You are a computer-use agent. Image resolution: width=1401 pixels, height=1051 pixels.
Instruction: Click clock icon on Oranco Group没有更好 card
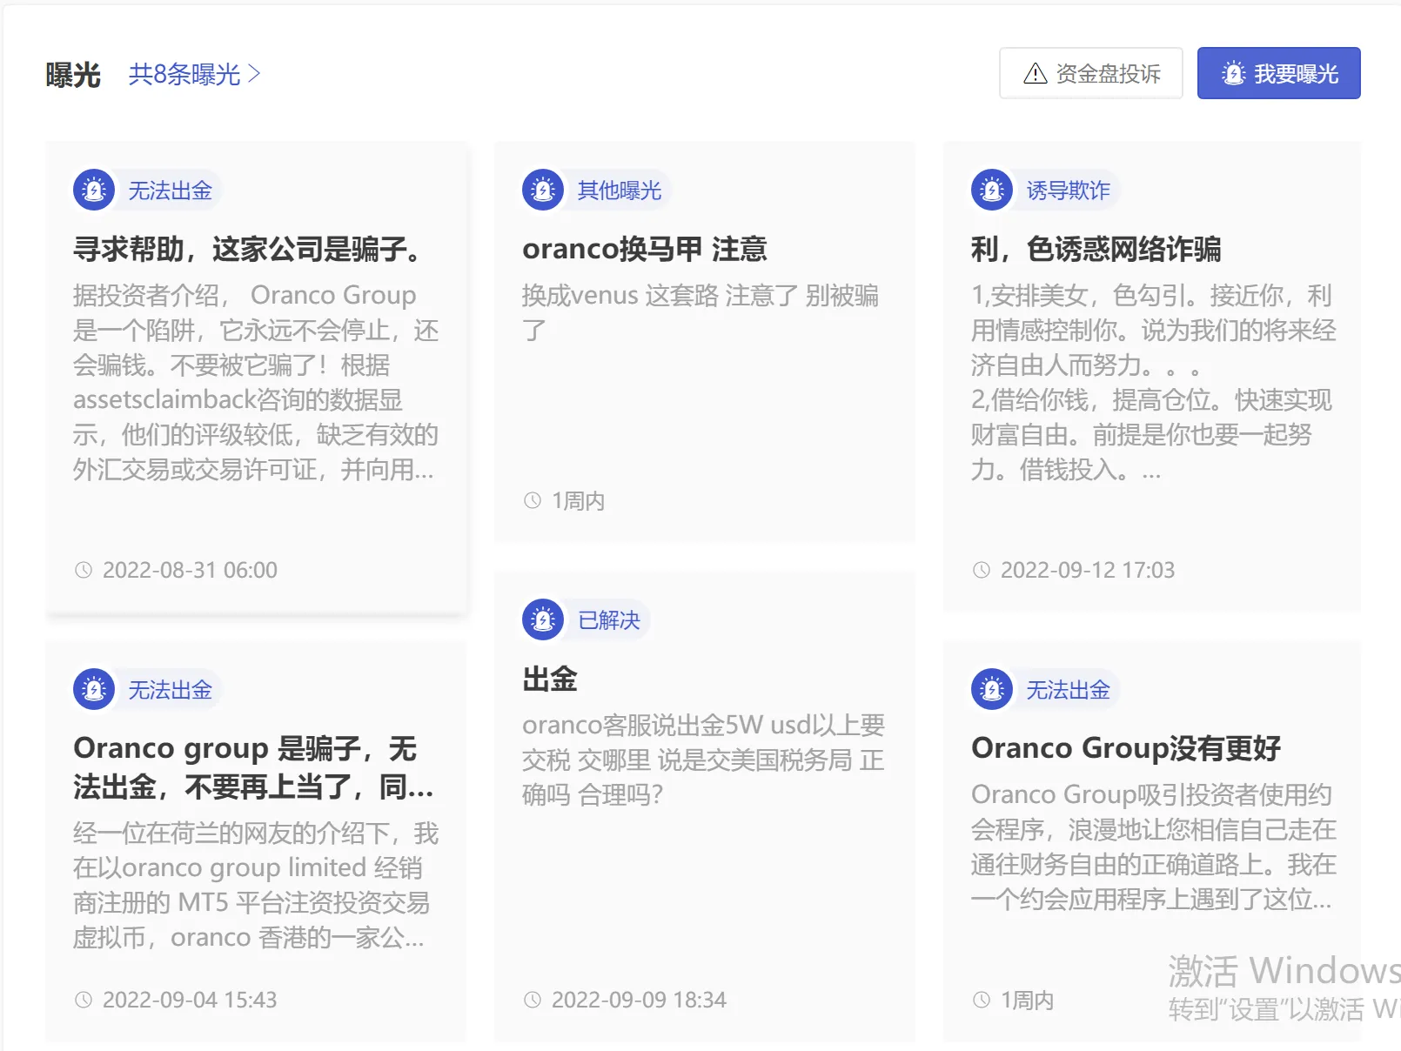[x=982, y=1000]
